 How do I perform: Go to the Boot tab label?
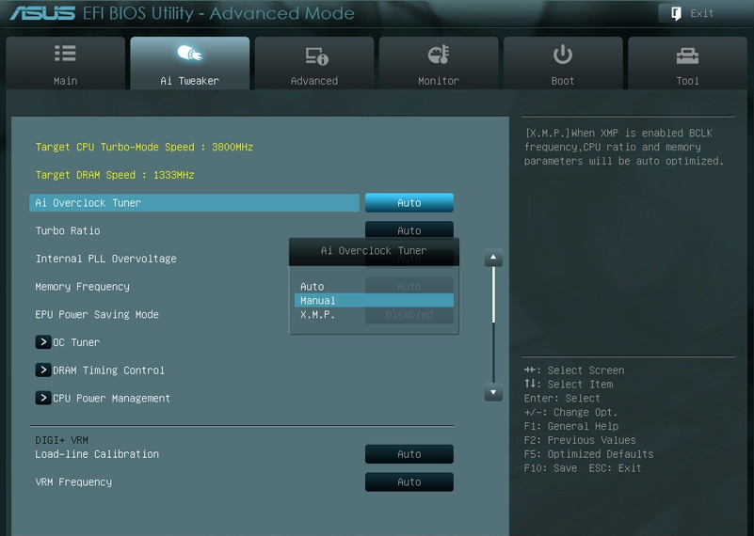pyautogui.click(x=563, y=81)
